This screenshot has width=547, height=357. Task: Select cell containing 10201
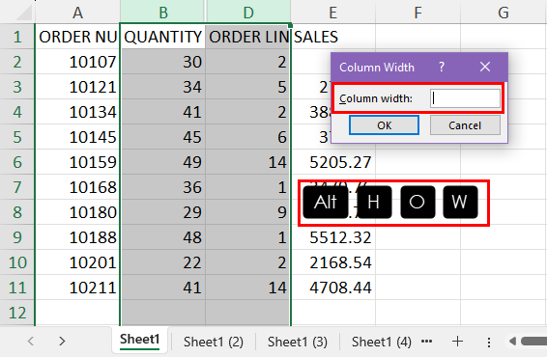[x=77, y=262]
